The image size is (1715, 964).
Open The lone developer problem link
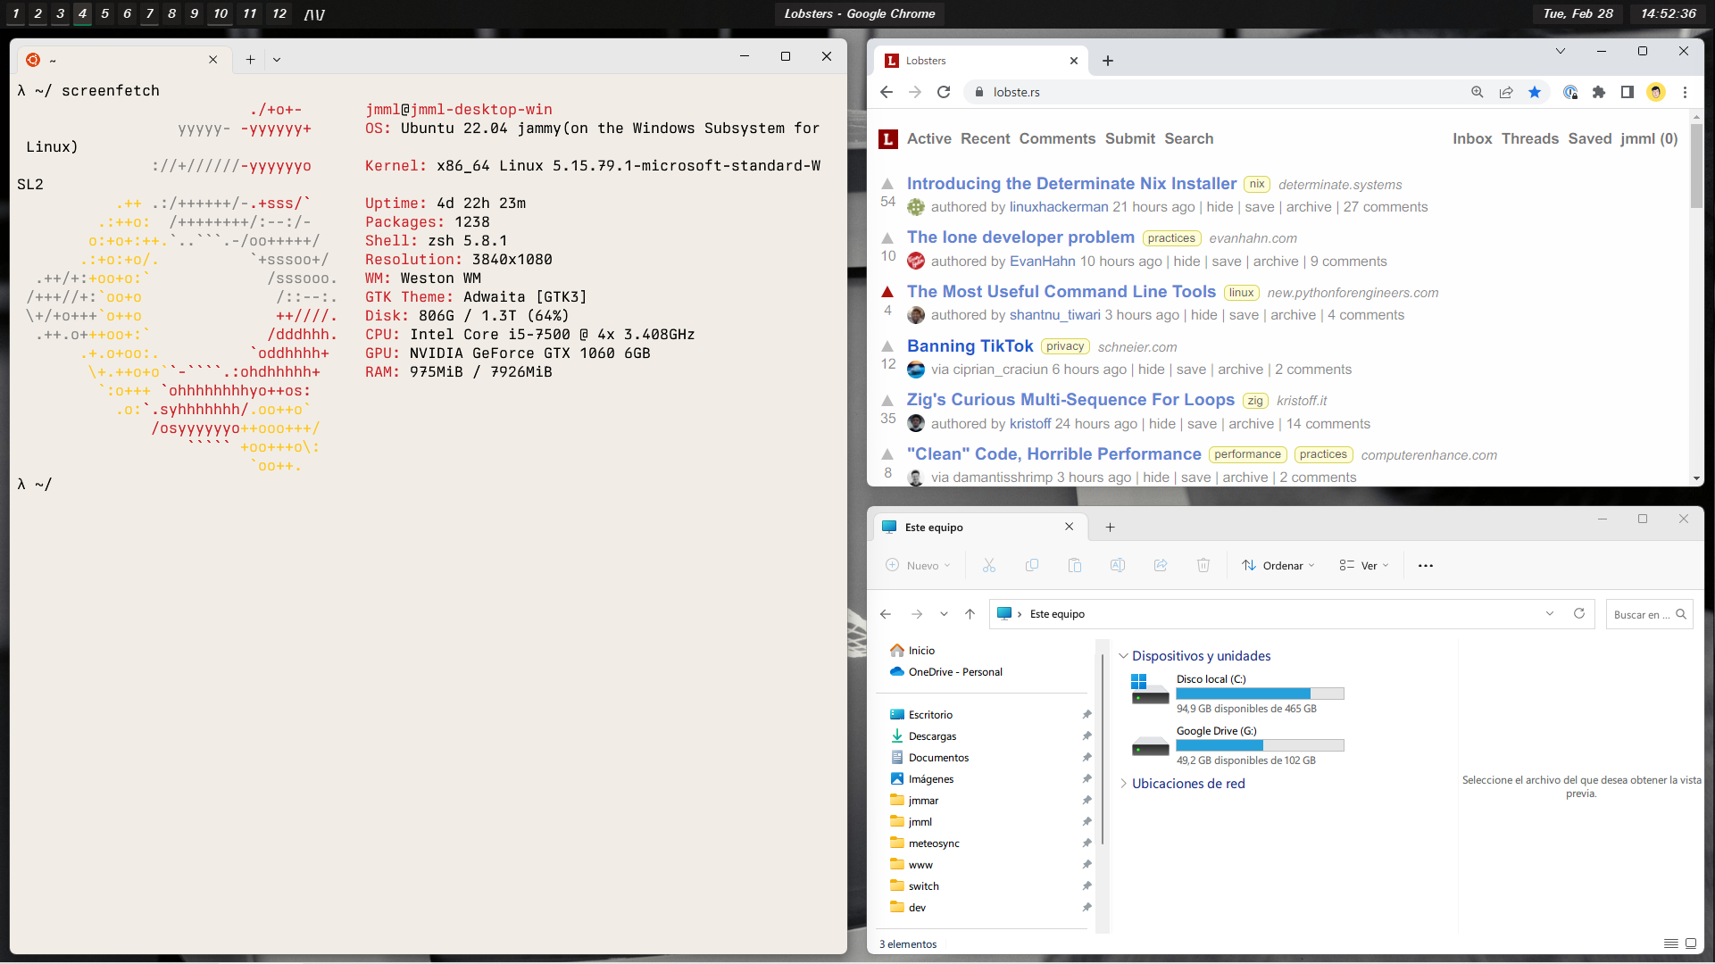[1020, 237]
